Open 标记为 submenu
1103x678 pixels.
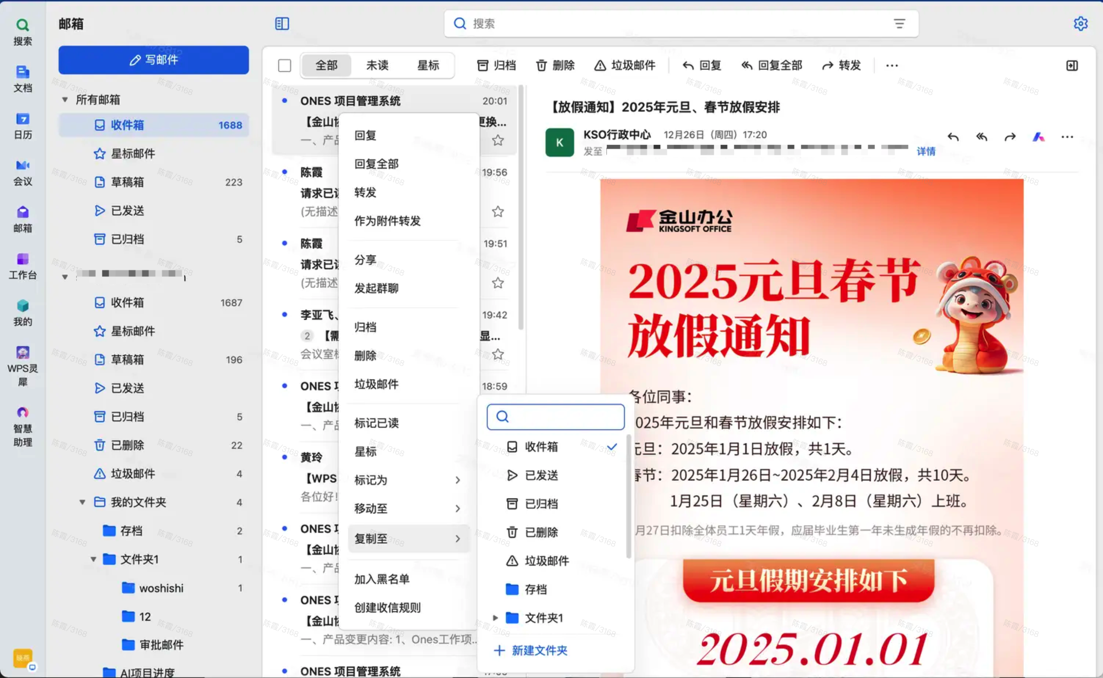coord(409,480)
